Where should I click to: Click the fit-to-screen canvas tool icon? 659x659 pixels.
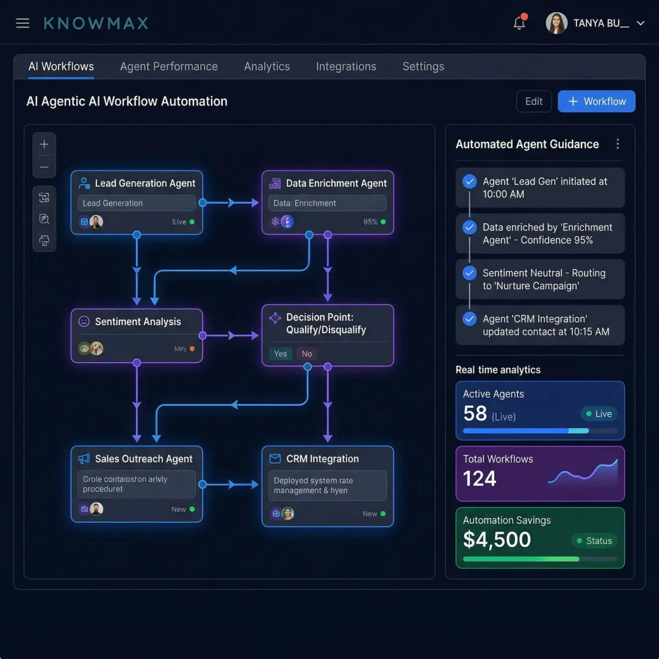point(44,197)
